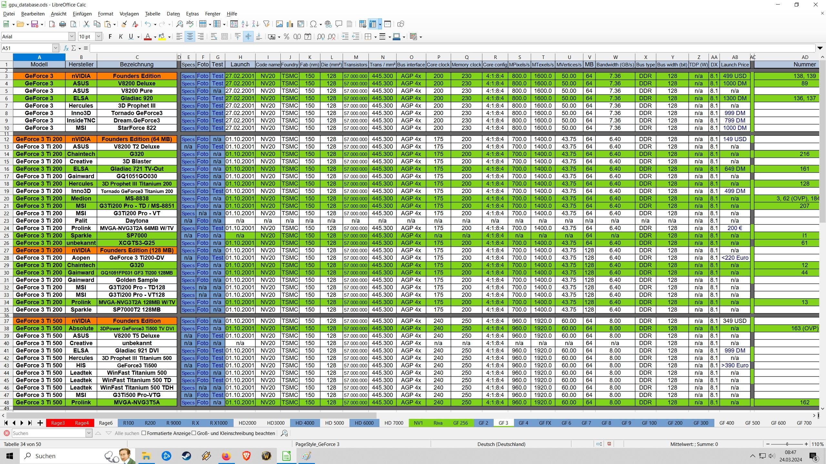
Task: Close the find toolbar red X
Action: (6, 433)
